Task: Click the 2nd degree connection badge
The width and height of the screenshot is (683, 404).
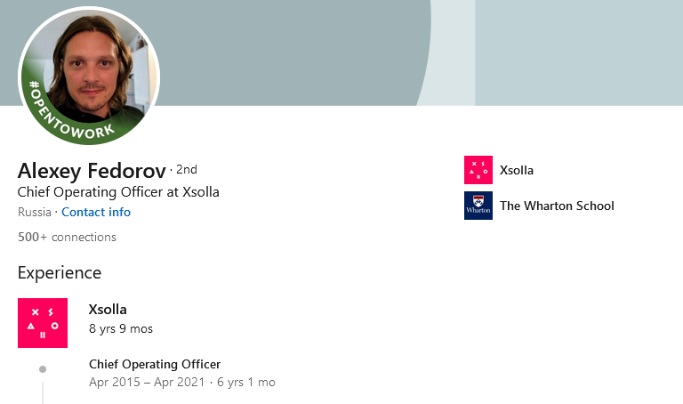Action: [186, 169]
